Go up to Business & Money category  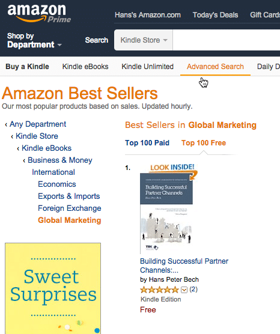(x=60, y=160)
